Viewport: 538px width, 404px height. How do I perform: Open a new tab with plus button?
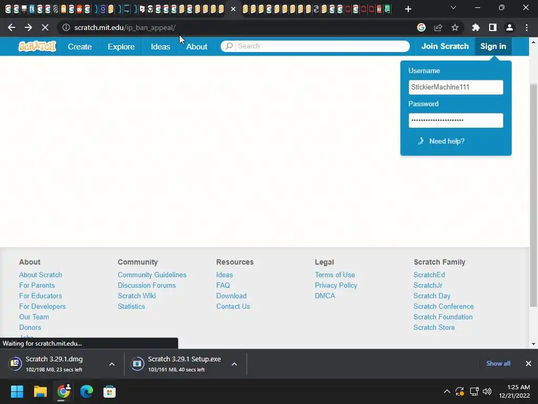[x=408, y=9]
